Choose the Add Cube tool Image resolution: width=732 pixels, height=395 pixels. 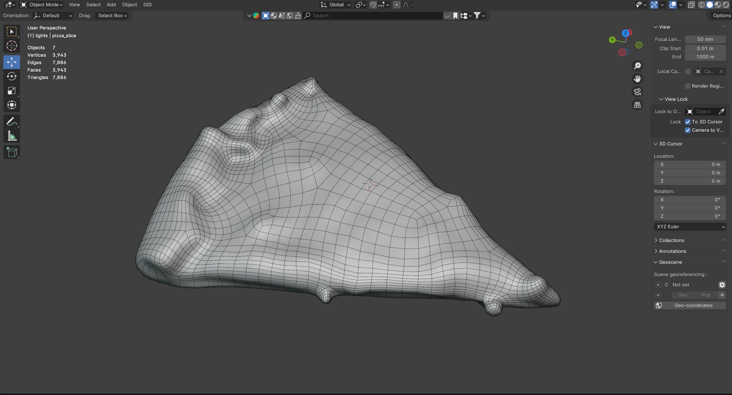pos(11,152)
